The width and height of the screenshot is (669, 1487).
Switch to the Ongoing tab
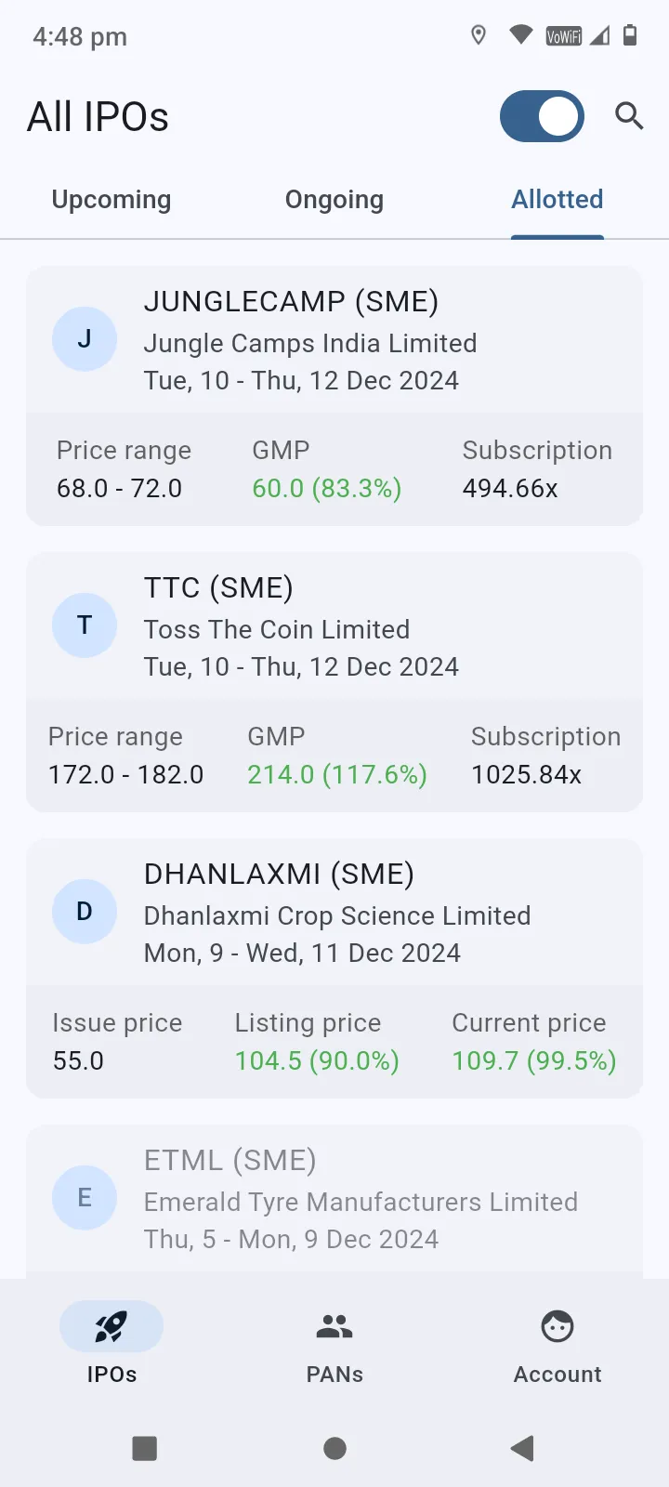(x=334, y=200)
